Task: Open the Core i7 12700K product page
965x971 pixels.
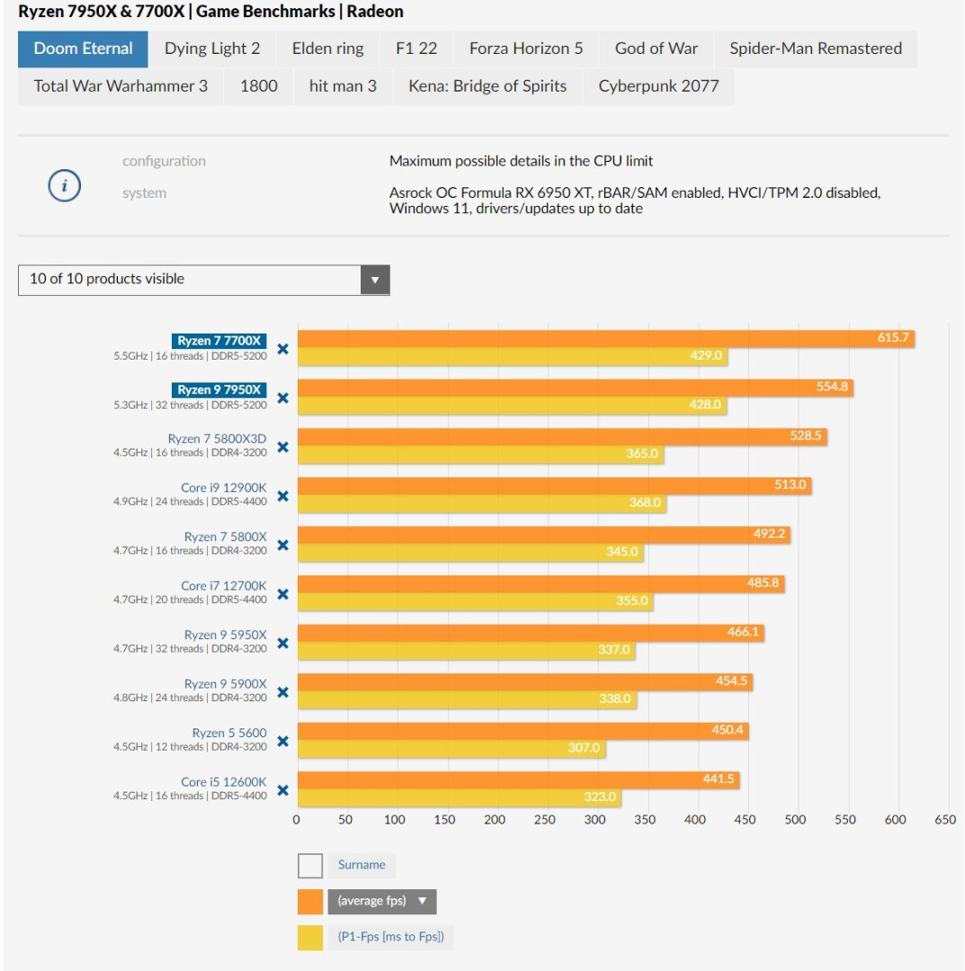Action: 222,586
